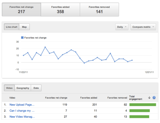Open the Can I change my video link
The height and width of the screenshot is (123, 160).
22,111
